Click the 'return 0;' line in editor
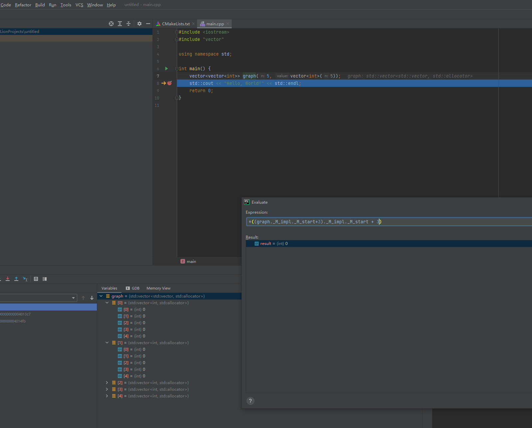This screenshot has width=532, height=428. (201, 91)
